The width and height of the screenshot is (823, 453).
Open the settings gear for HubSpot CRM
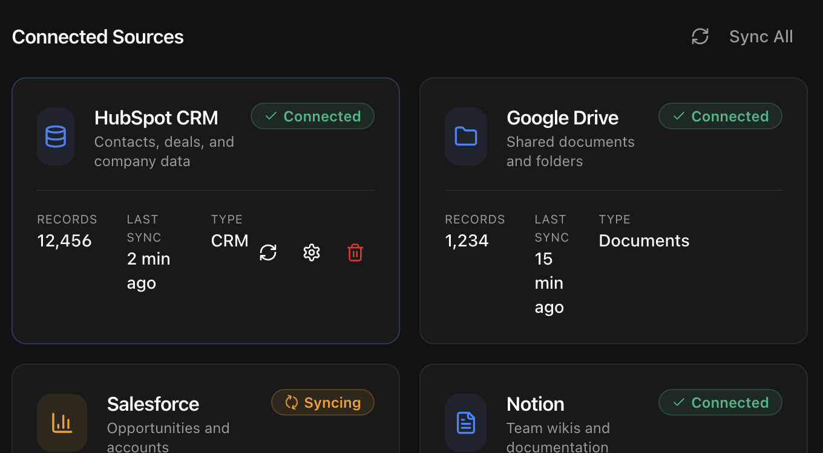click(312, 252)
